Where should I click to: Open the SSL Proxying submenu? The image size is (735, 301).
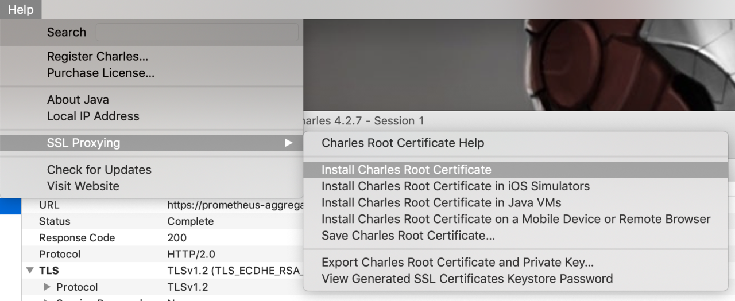(x=152, y=143)
